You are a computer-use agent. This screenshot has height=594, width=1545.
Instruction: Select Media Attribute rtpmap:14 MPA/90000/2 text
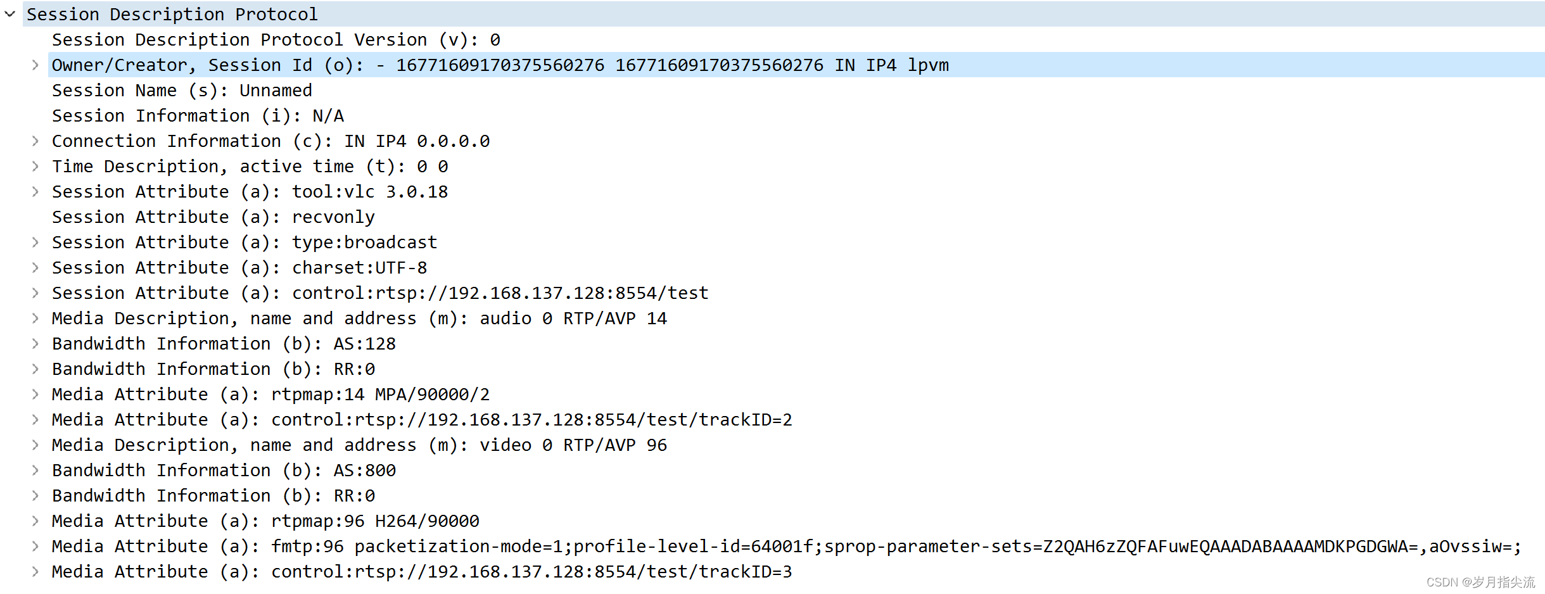(271, 395)
